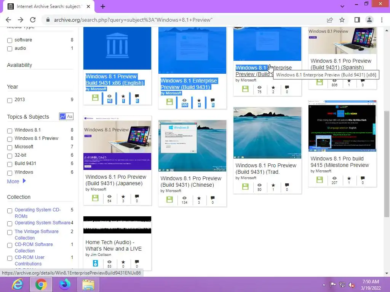Viewport: 390px width, 292px height.
Task: Click the muted volume tray icon
Action: click(352, 285)
